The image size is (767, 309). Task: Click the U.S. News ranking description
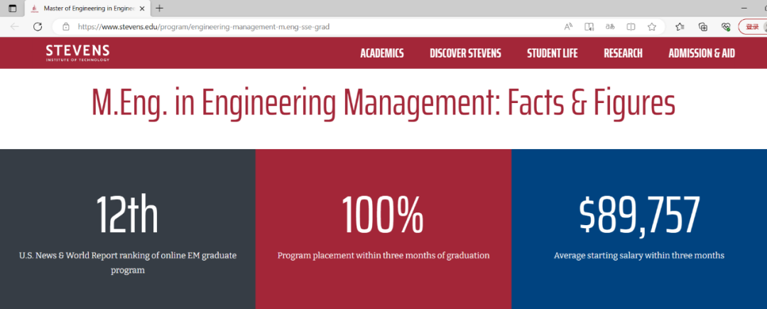(x=128, y=263)
